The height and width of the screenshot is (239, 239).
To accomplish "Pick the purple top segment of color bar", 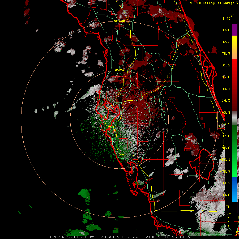I will tap(234, 29).
